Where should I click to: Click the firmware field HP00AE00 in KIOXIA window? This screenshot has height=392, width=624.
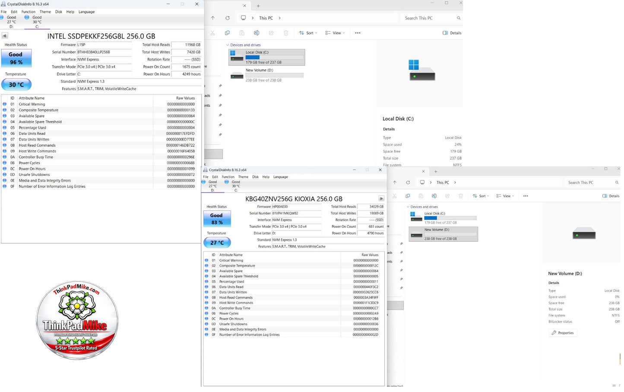click(296, 207)
